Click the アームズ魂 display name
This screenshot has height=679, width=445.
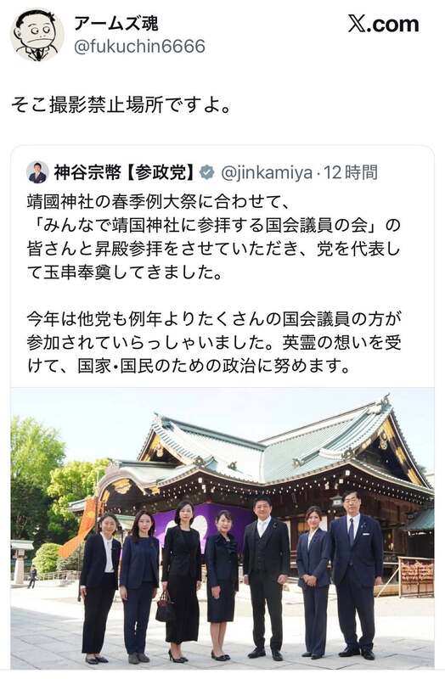pos(116,24)
